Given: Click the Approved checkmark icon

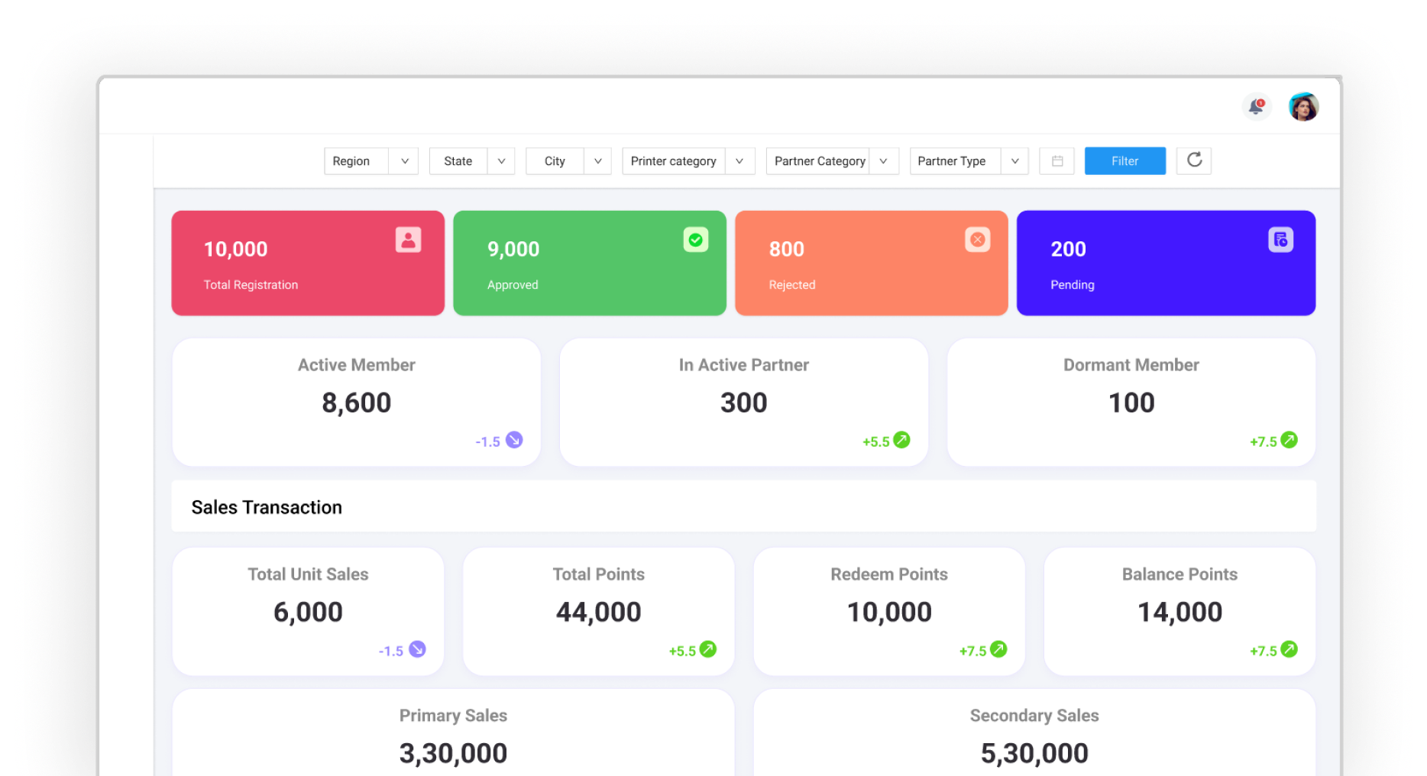Looking at the screenshot, I should tap(695, 240).
